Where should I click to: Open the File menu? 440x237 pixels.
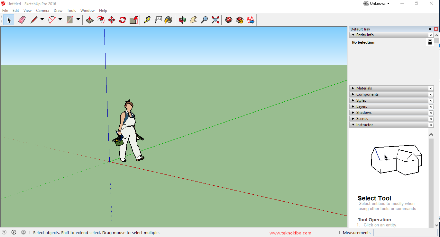5,11
